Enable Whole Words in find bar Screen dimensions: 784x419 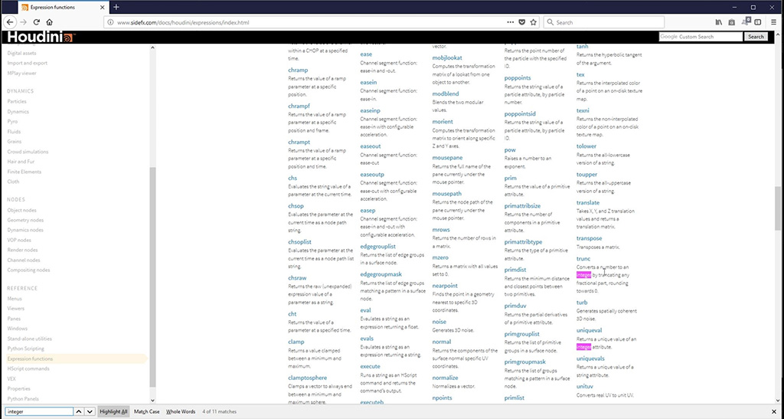181,411
